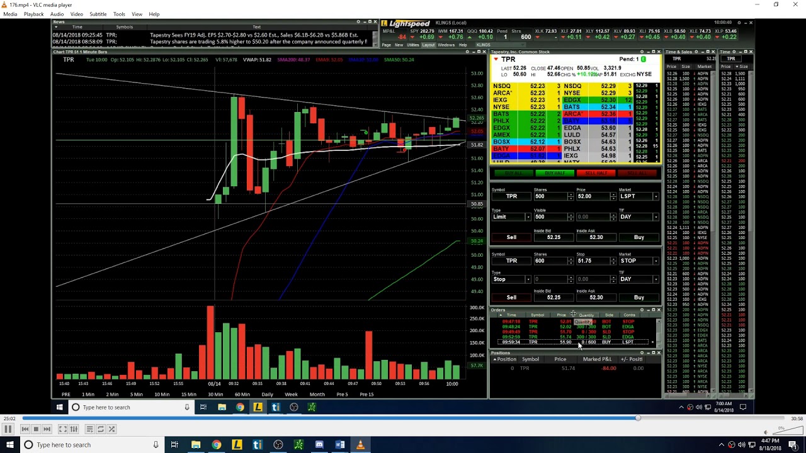
Task: Click the red SELL HALF button
Action: 596,173
